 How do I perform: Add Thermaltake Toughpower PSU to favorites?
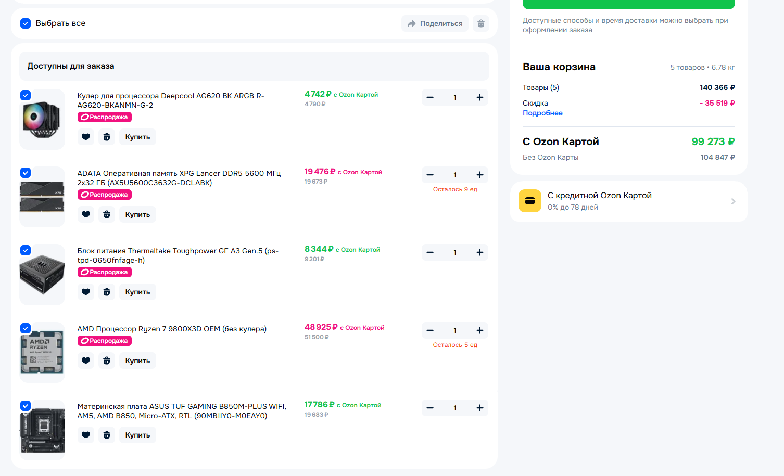[x=86, y=292]
